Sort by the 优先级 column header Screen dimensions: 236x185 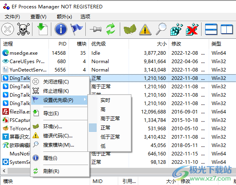coord(109,44)
